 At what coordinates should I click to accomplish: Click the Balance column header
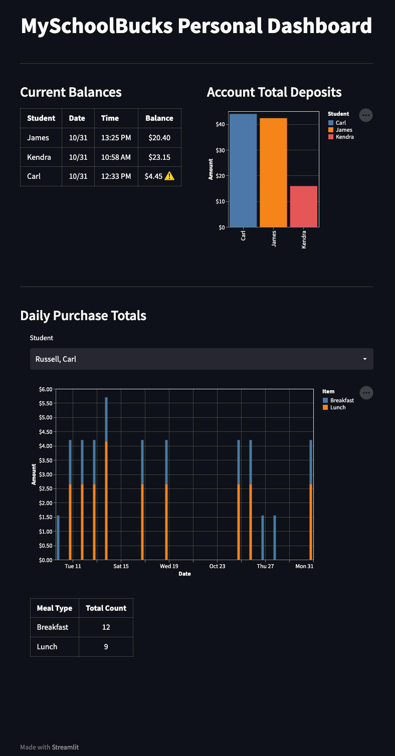pyautogui.click(x=159, y=118)
